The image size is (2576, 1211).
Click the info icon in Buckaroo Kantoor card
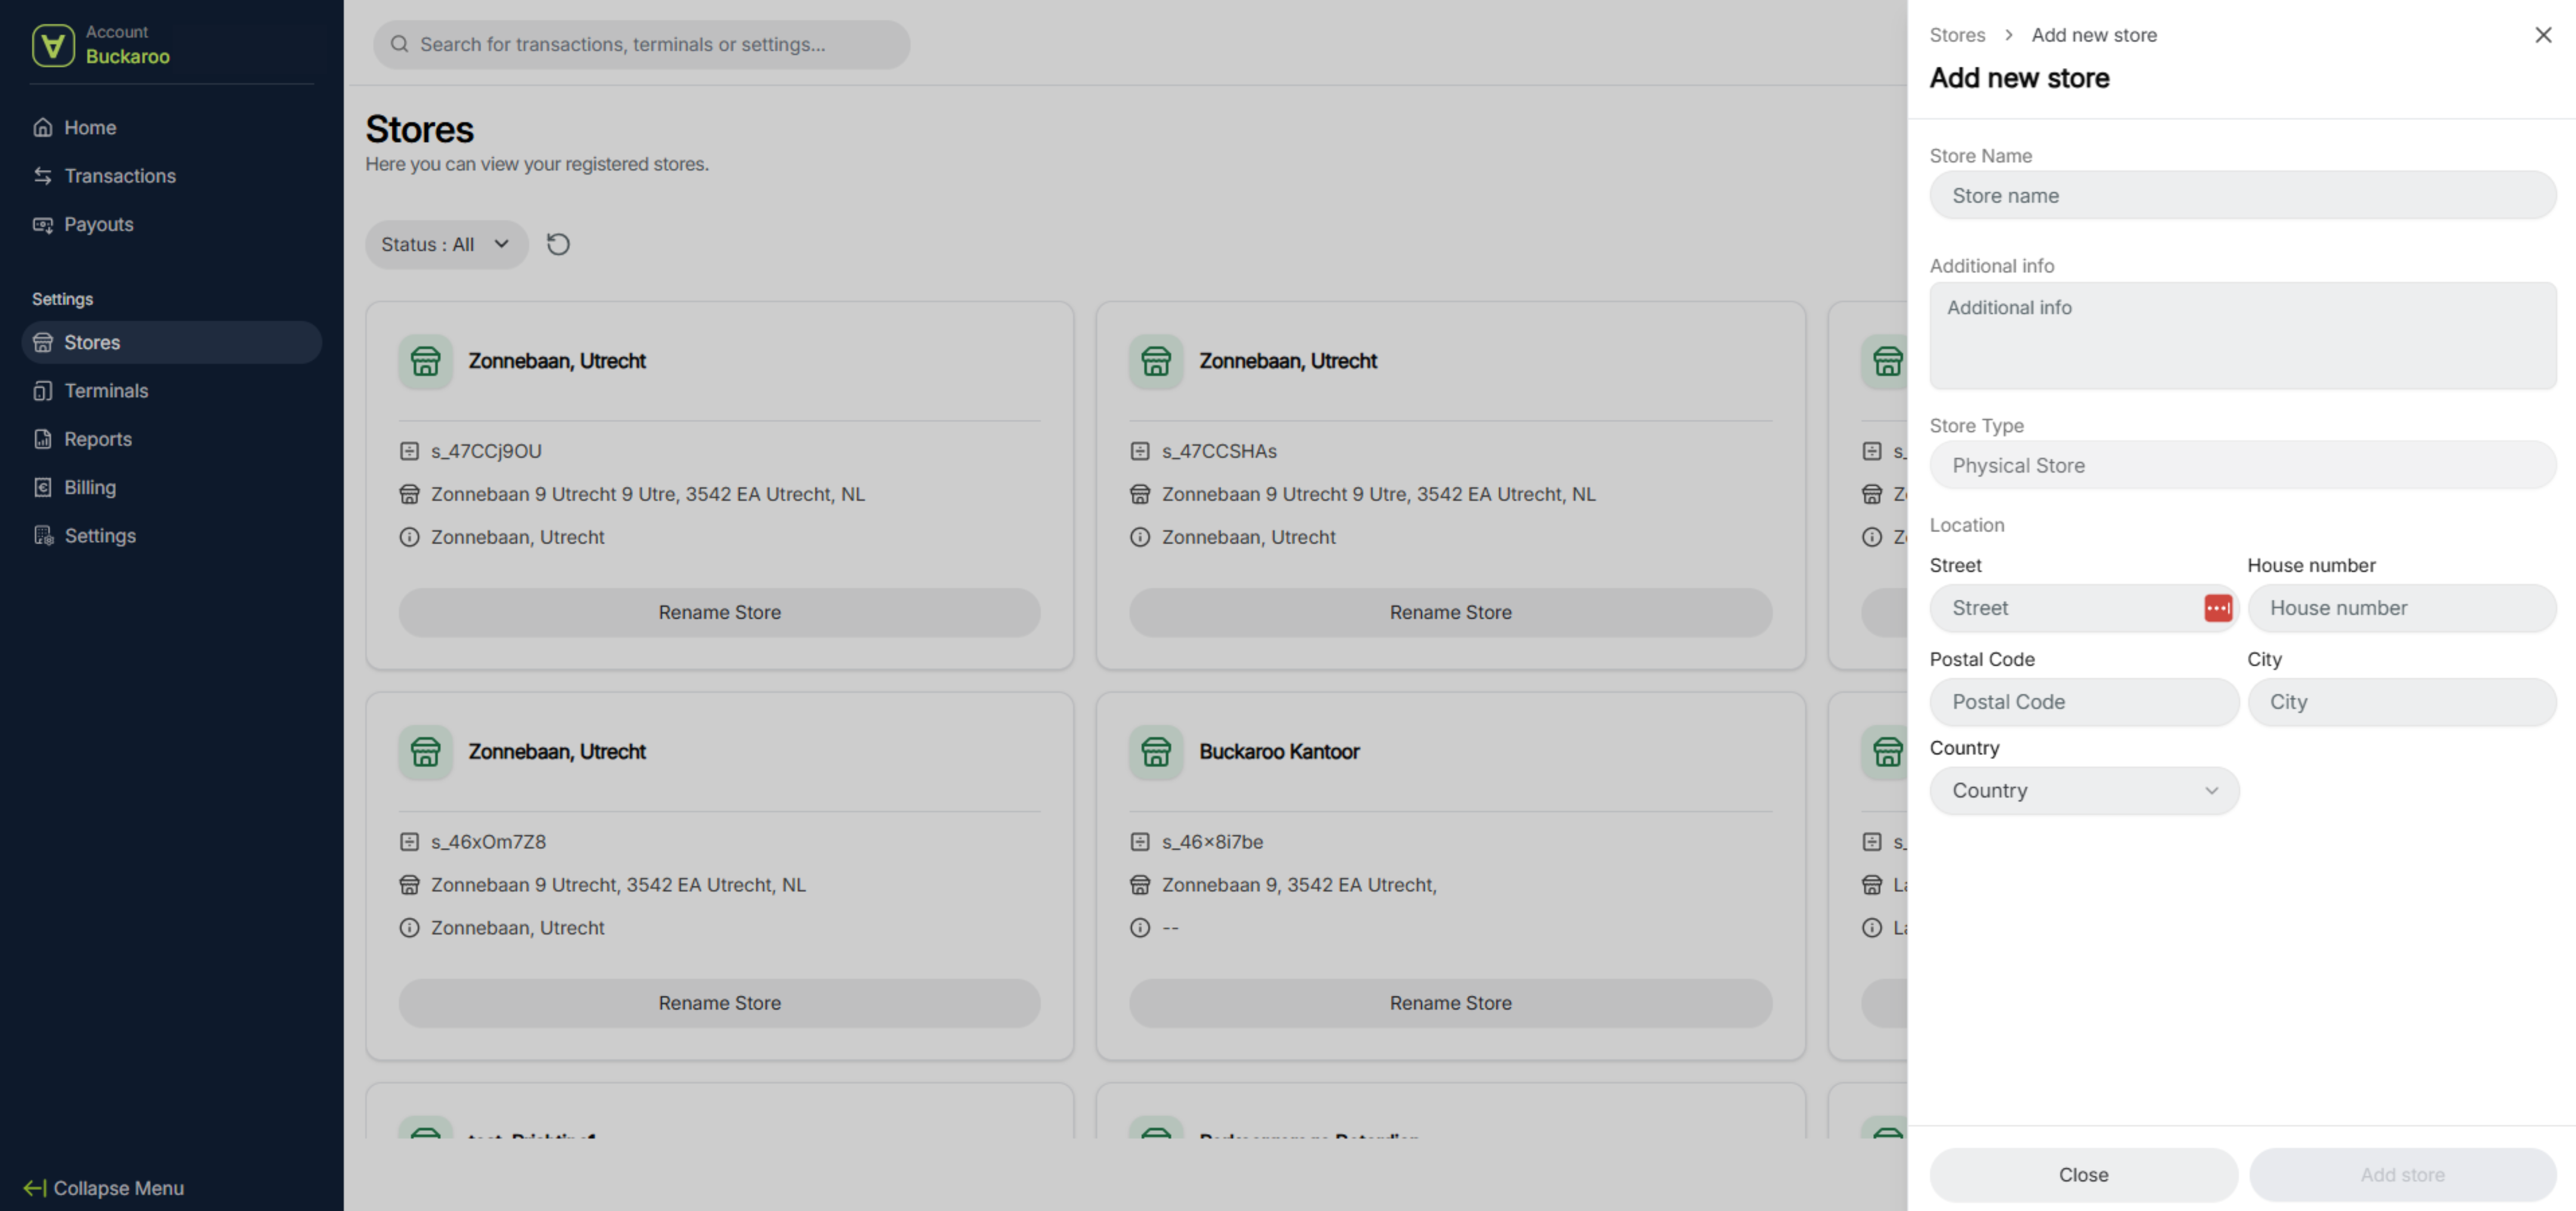(1140, 928)
